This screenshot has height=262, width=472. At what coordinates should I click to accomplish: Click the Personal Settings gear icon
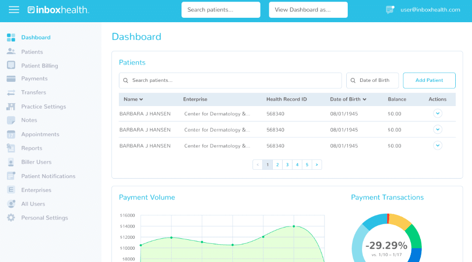(x=11, y=218)
